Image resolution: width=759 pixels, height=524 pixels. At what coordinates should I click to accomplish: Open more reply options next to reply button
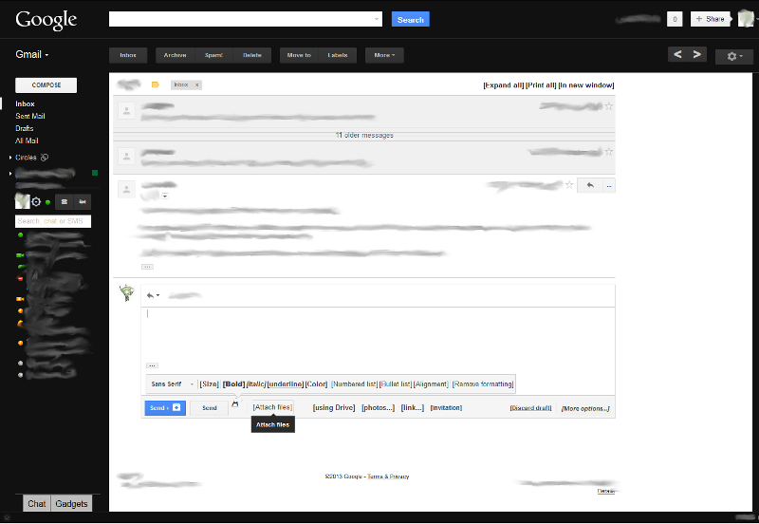tap(609, 185)
